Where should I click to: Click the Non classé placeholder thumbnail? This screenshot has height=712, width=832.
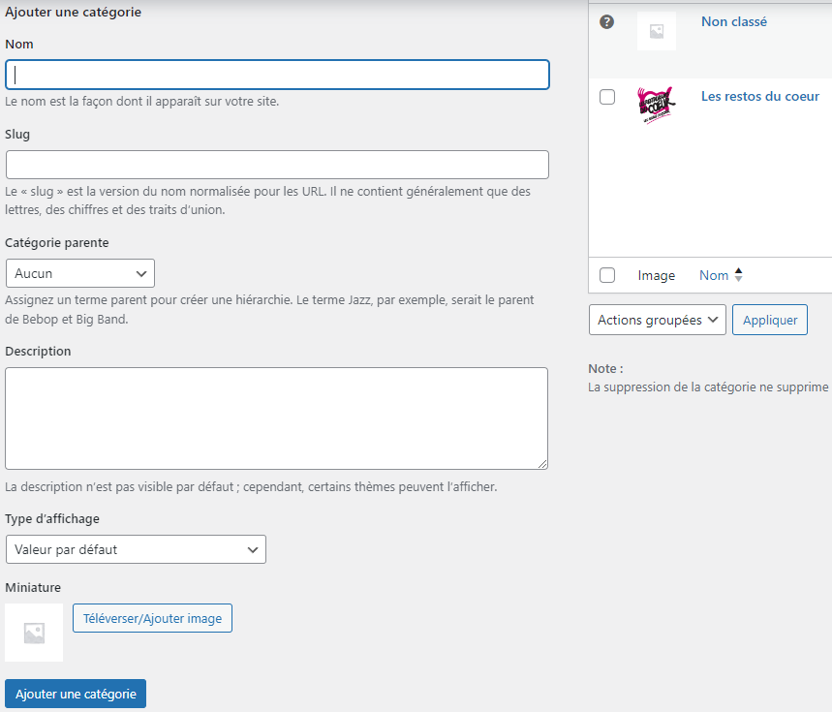(656, 31)
